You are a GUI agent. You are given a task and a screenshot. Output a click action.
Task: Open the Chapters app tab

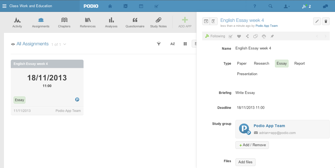point(64,22)
